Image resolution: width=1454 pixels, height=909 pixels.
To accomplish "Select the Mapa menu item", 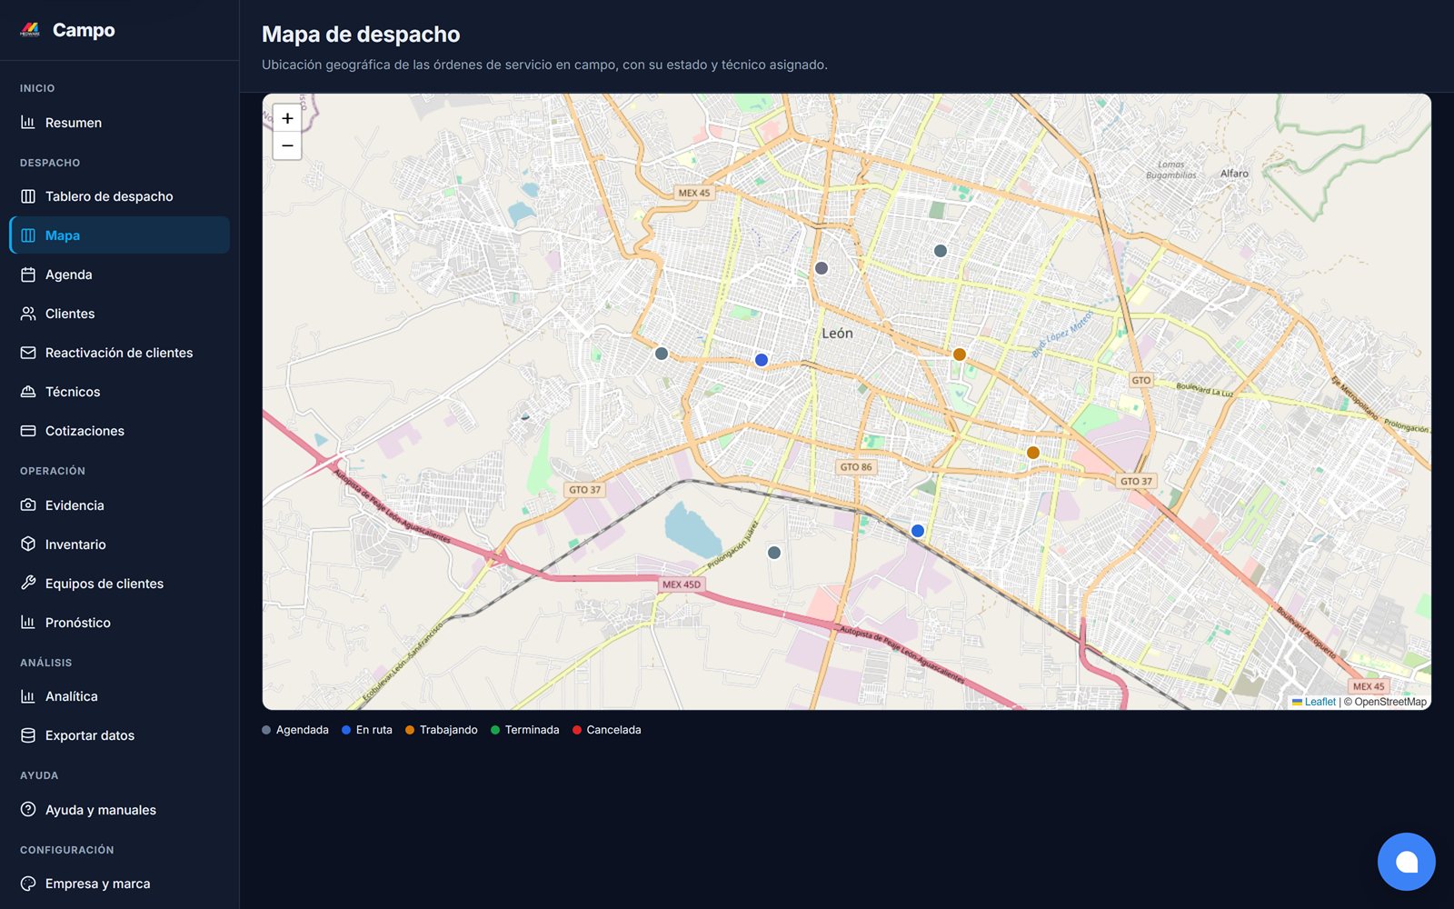I will [119, 235].
